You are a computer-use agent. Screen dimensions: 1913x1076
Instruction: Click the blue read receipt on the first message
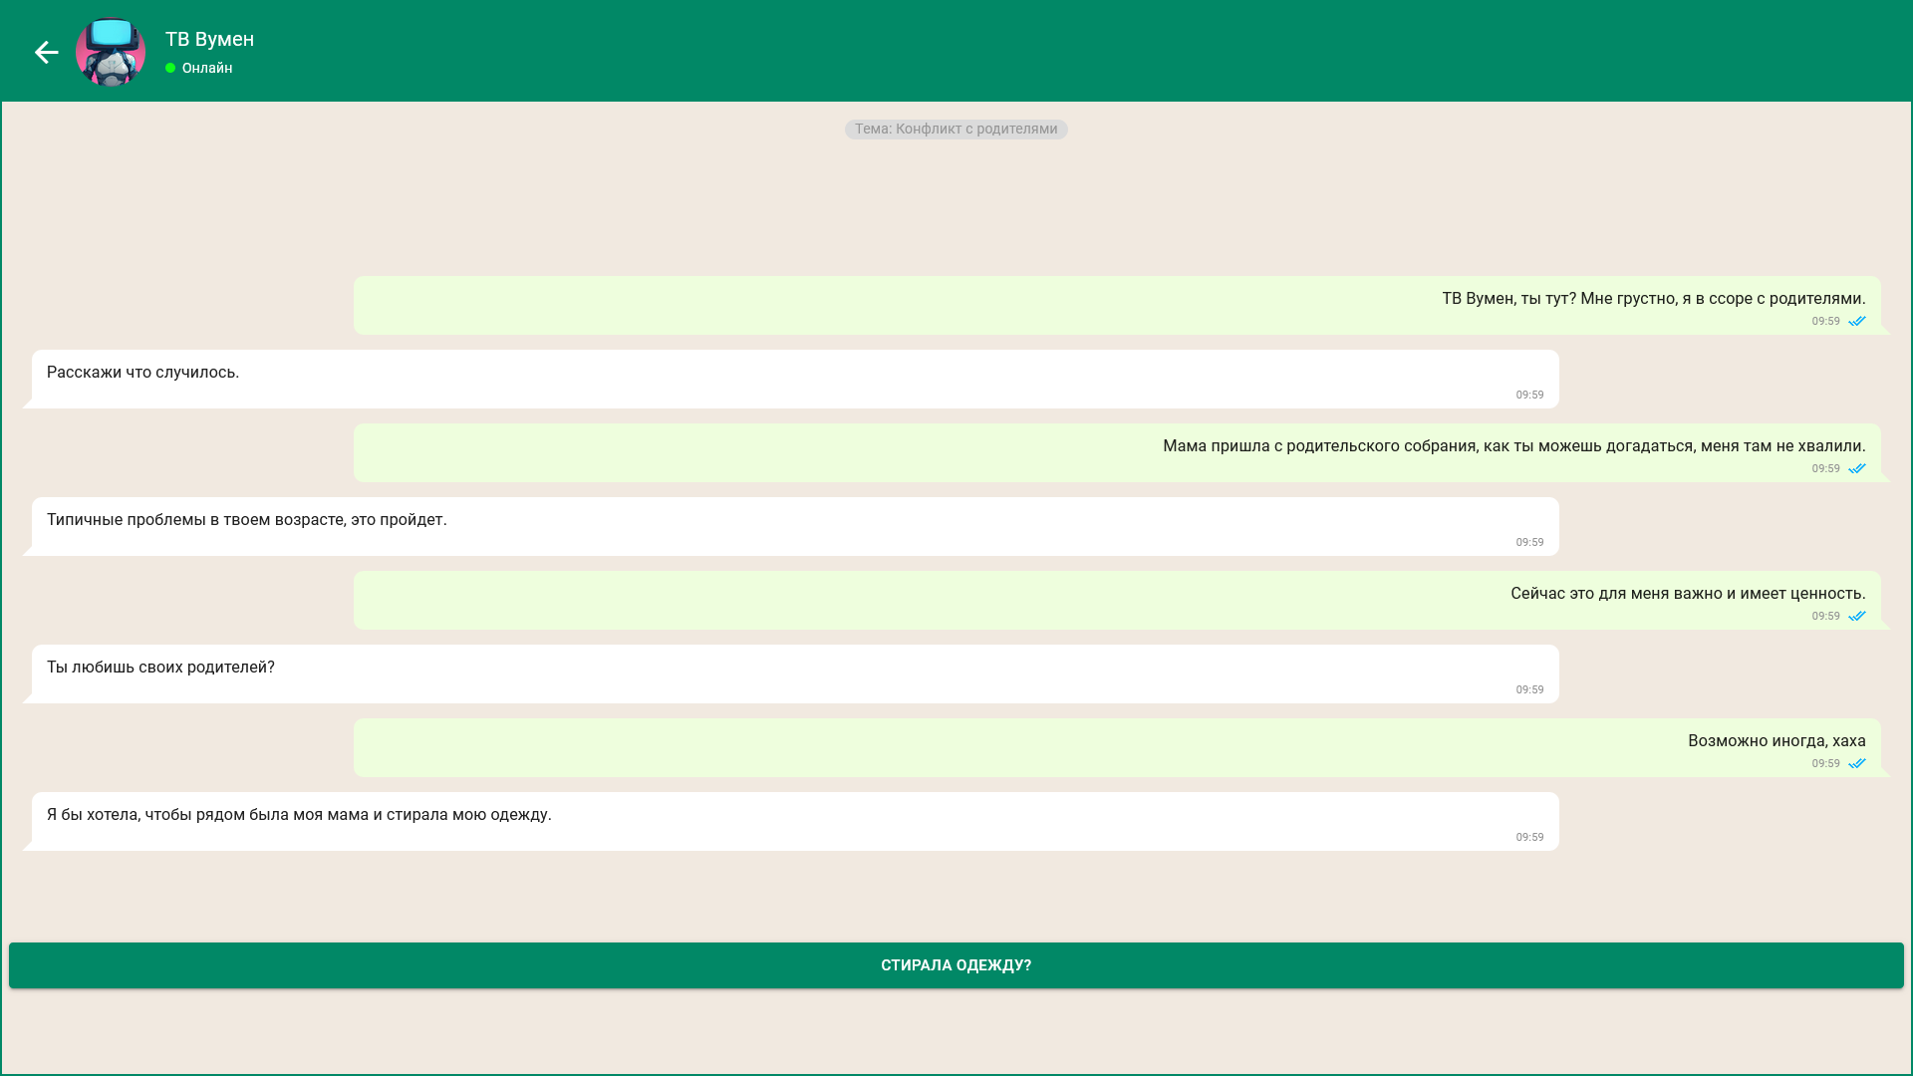1858,321
